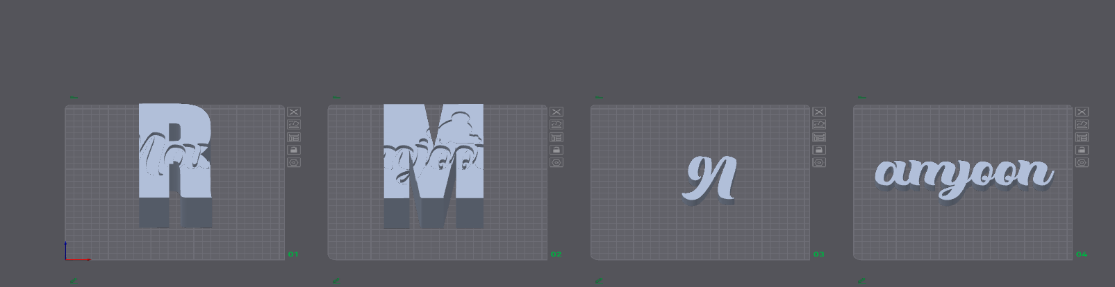Select the plate number label 03
Image resolution: width=1115 pixels, height=287 pixels.
[x=818, y=254]
